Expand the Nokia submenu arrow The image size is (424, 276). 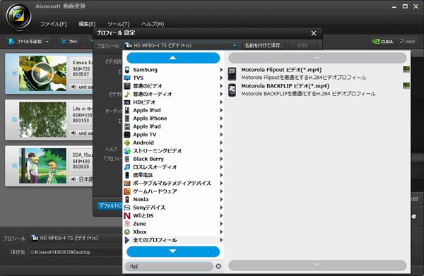tap(221, 199)
